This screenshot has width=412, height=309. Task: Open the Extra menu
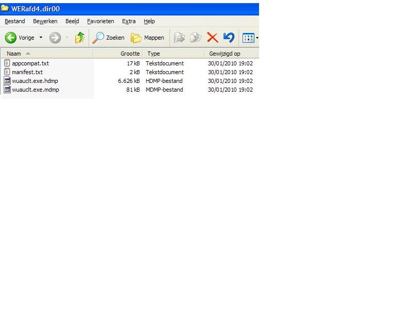[x=129, y=21]
